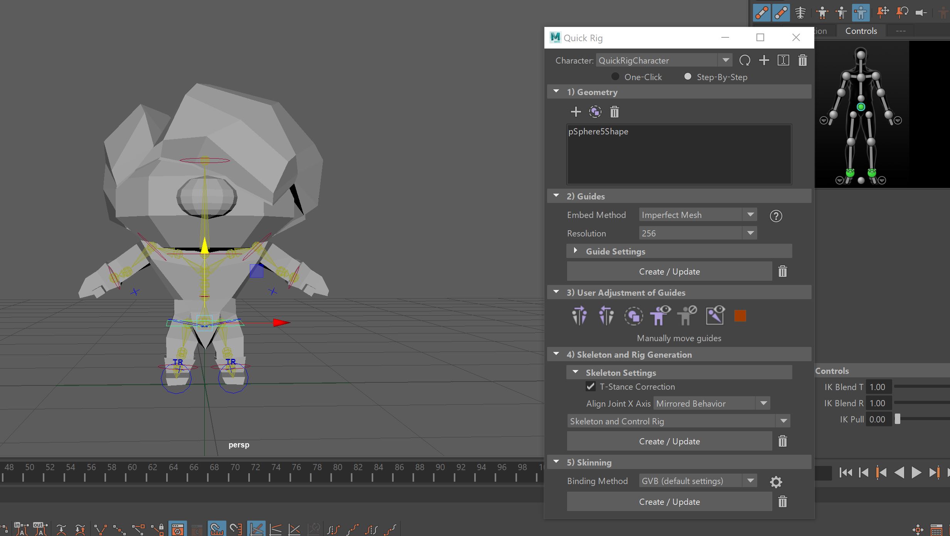The image size is (950, 536).
Task: Select pSphere5Shape in the geometry list
Action: point(598,131)
